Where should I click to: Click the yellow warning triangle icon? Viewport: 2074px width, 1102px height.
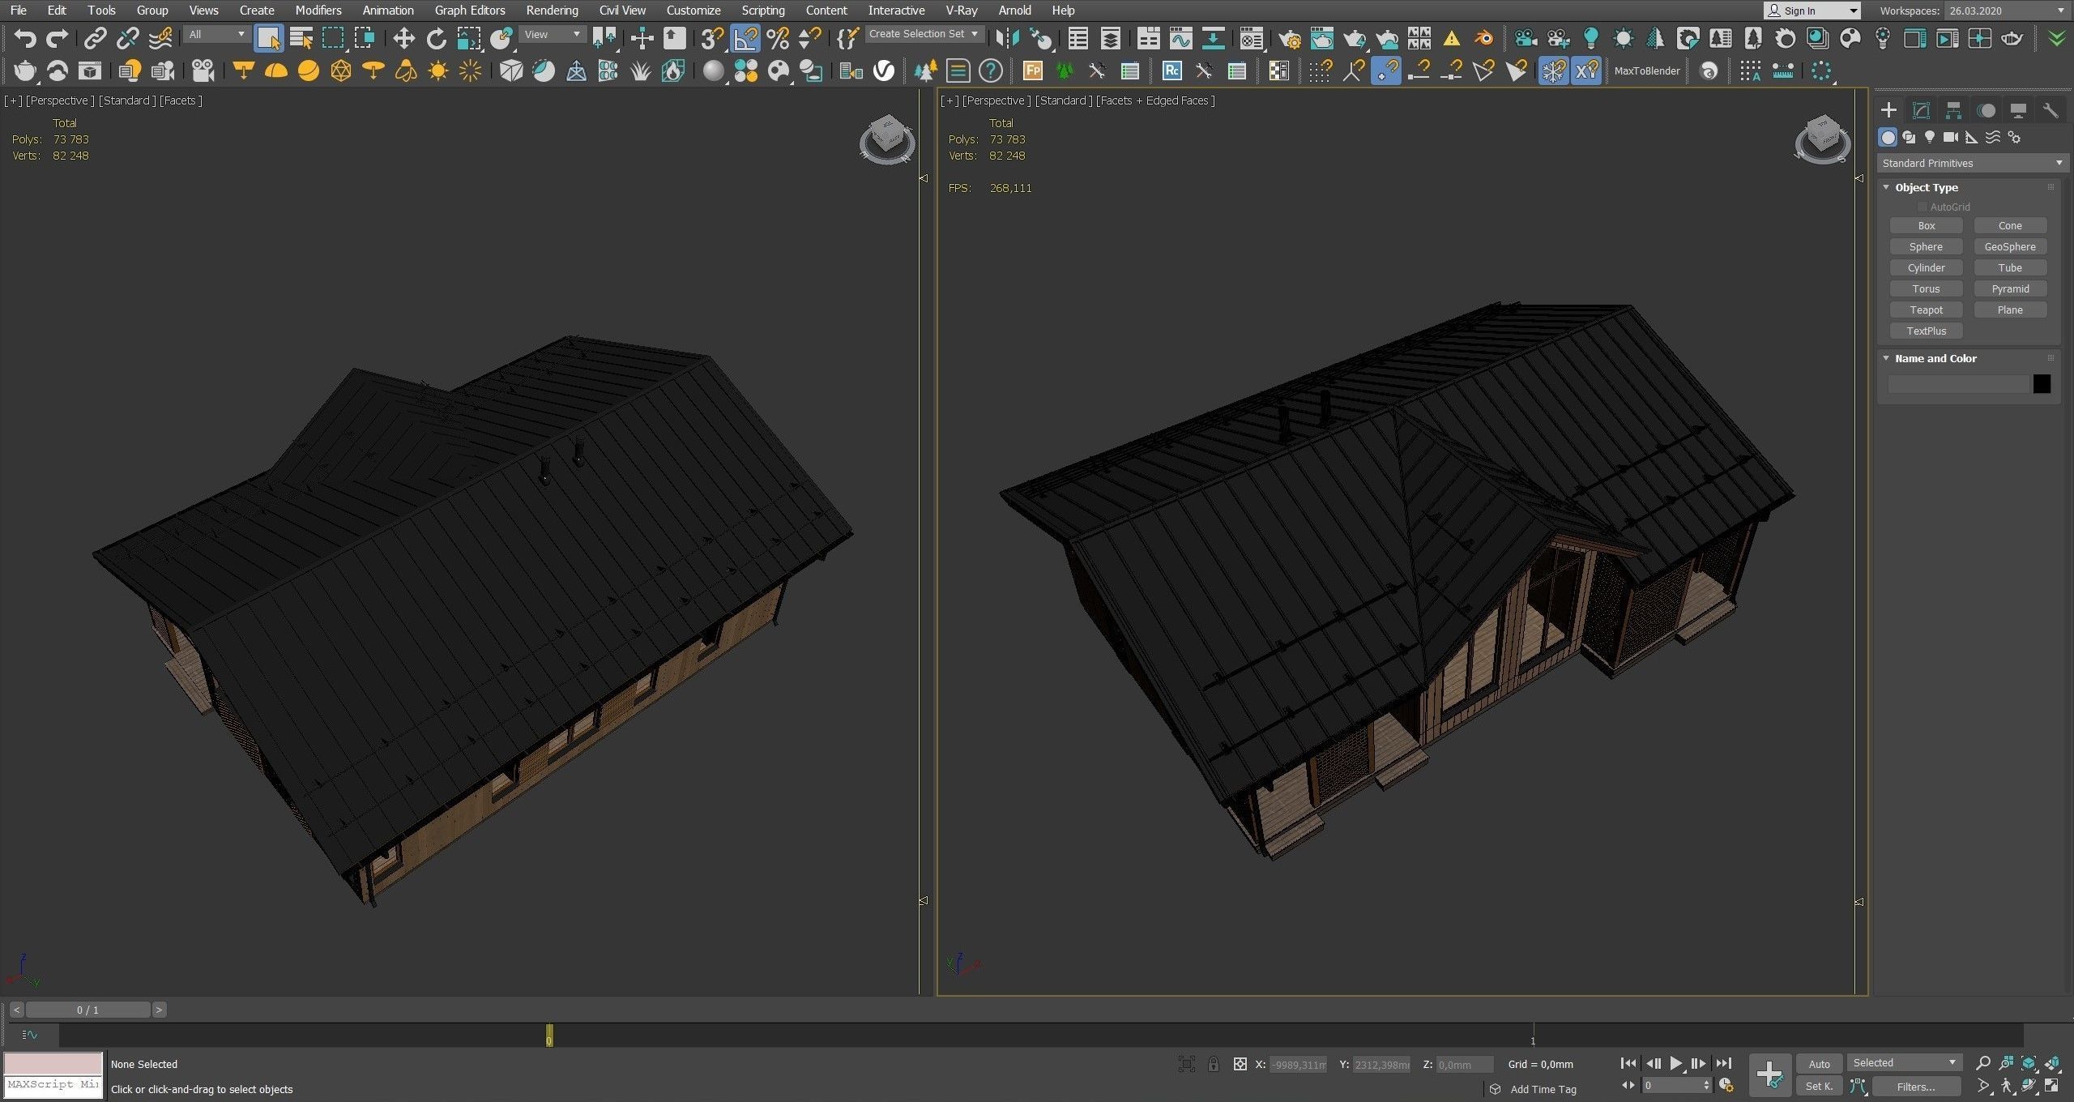pos(1451,38)
